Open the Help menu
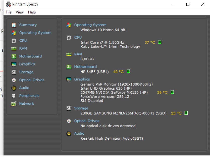The width and height of the screenshot is (210, 163). [x=32, y=12]
